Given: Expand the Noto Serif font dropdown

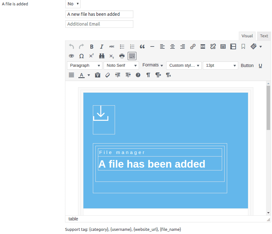Looking at the screenshot, I should (121, 65).
